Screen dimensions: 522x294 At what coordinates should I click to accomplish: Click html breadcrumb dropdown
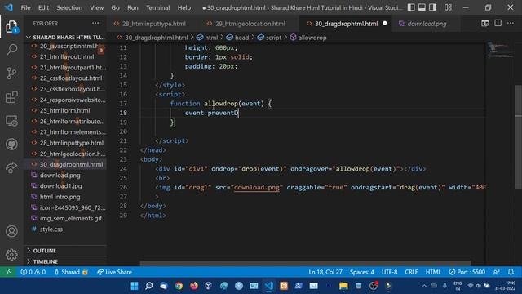click(207, 38)
